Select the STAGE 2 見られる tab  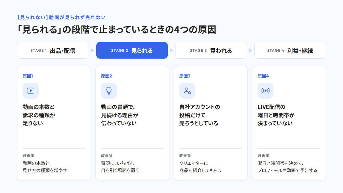point(132,50)
